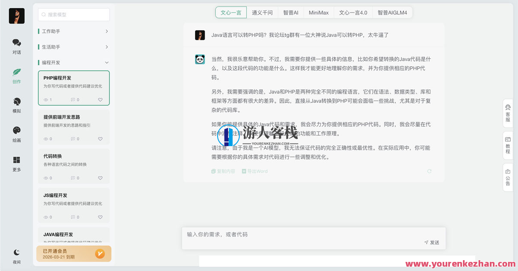Switch to the 智普AIGLM4 tab
The width and height of the screenshot is (518, 271).
click(392, 12)
